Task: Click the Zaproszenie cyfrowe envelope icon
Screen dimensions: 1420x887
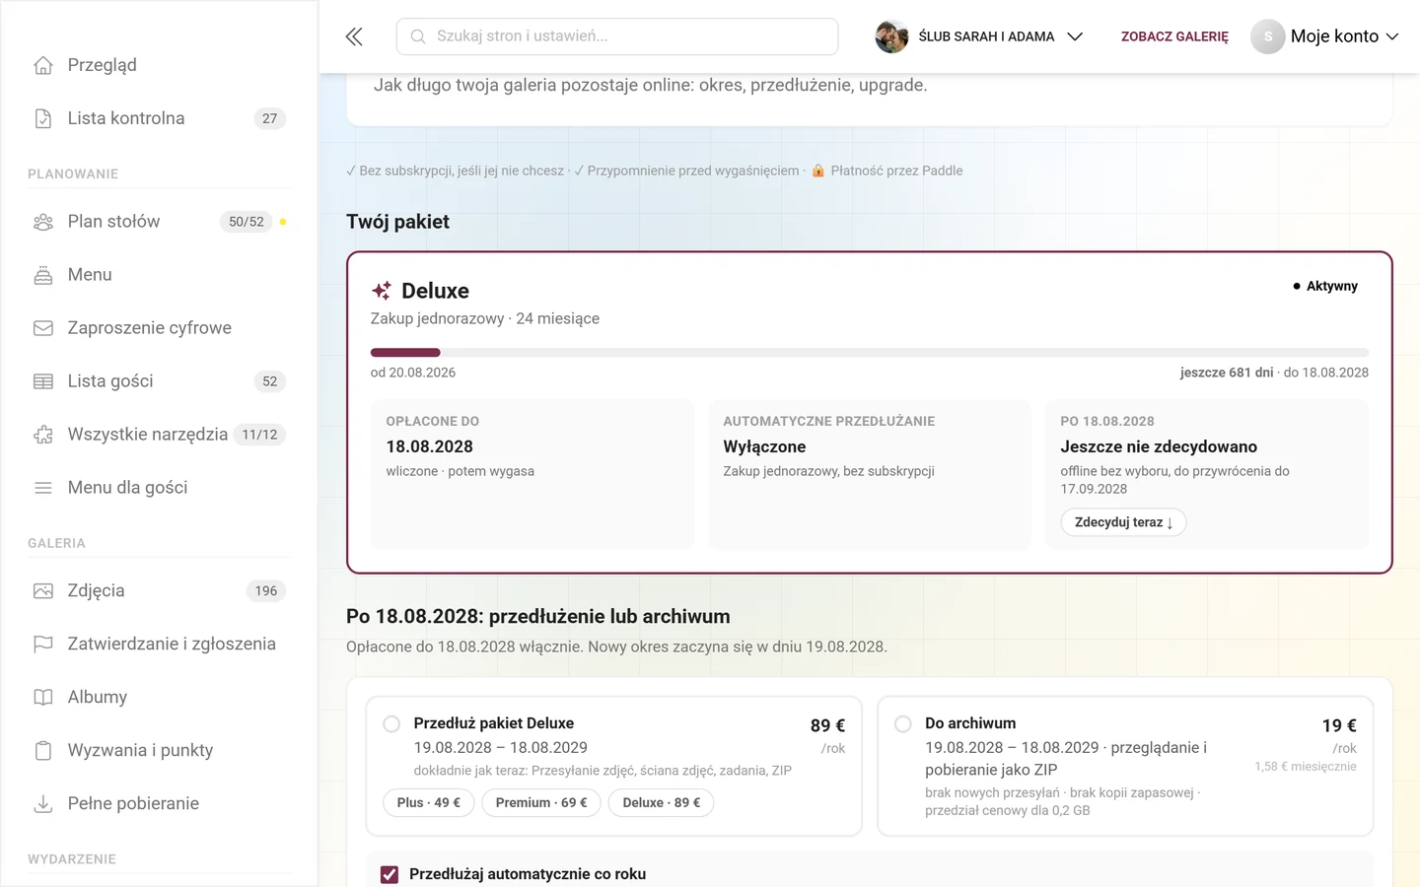Action: [x=43, y=328]
